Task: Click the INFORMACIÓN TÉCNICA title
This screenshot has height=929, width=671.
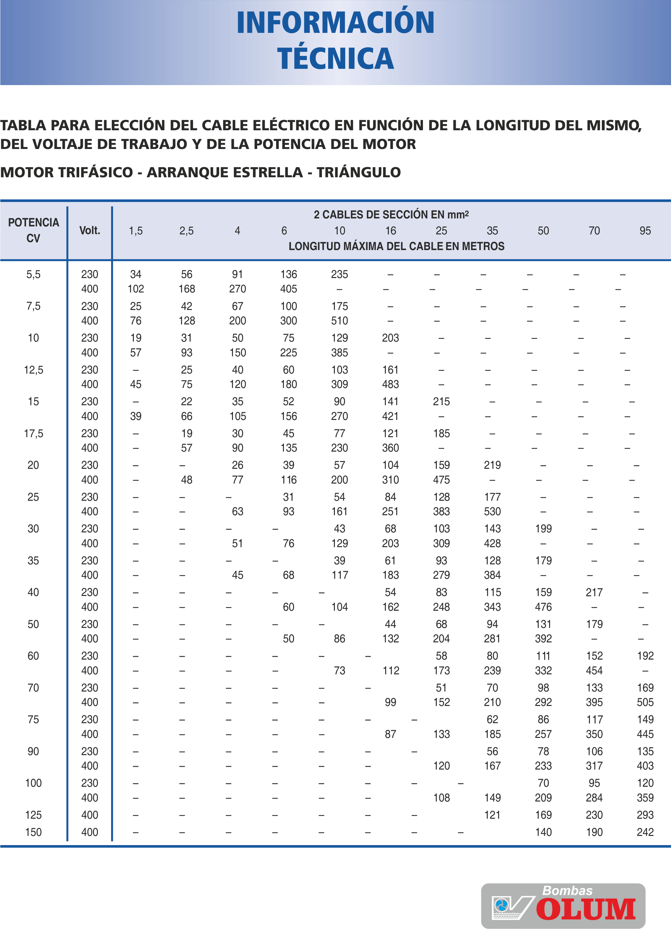Action: pyautogui.click(x=335, y=40)
